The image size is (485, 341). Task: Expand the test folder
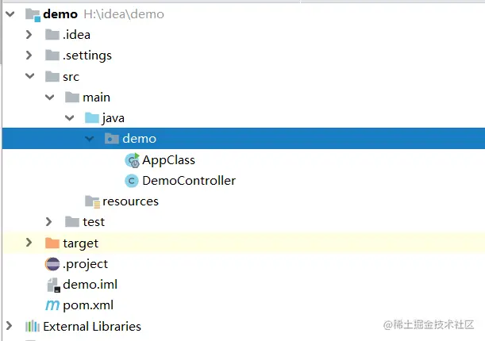tap(49, 222)
